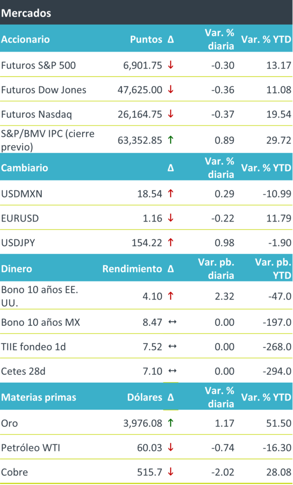Click the down arrow in Futuros Dow Jones row
The width and height of the screenshot is (293, 485).
171,90
